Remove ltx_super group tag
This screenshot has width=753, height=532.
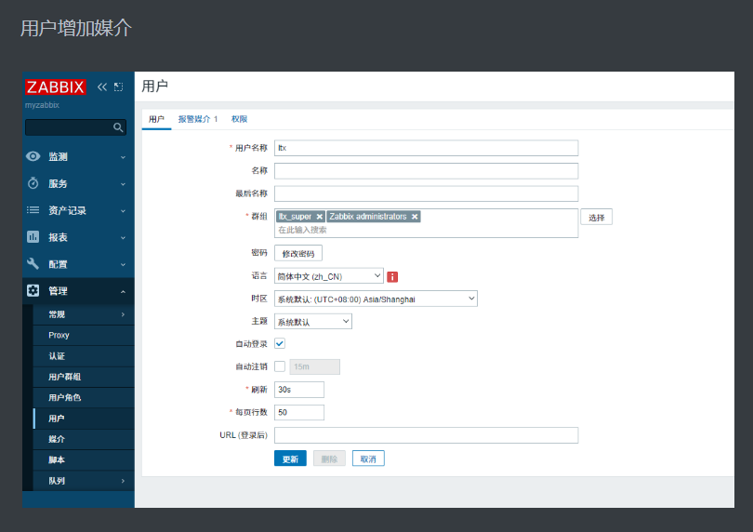point(320,217)
